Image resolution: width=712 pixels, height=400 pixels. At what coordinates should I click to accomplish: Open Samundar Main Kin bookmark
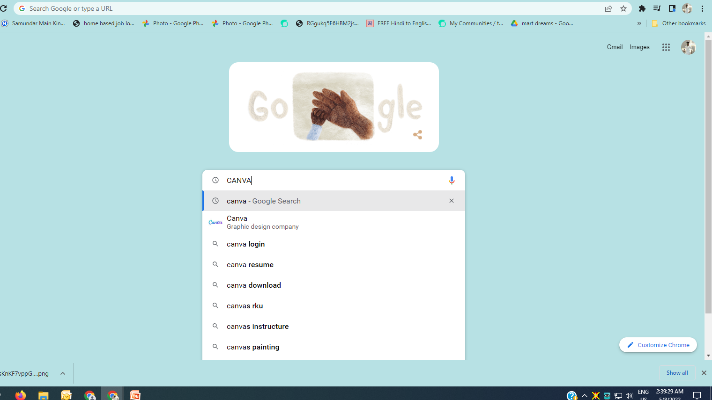(33, 23)
